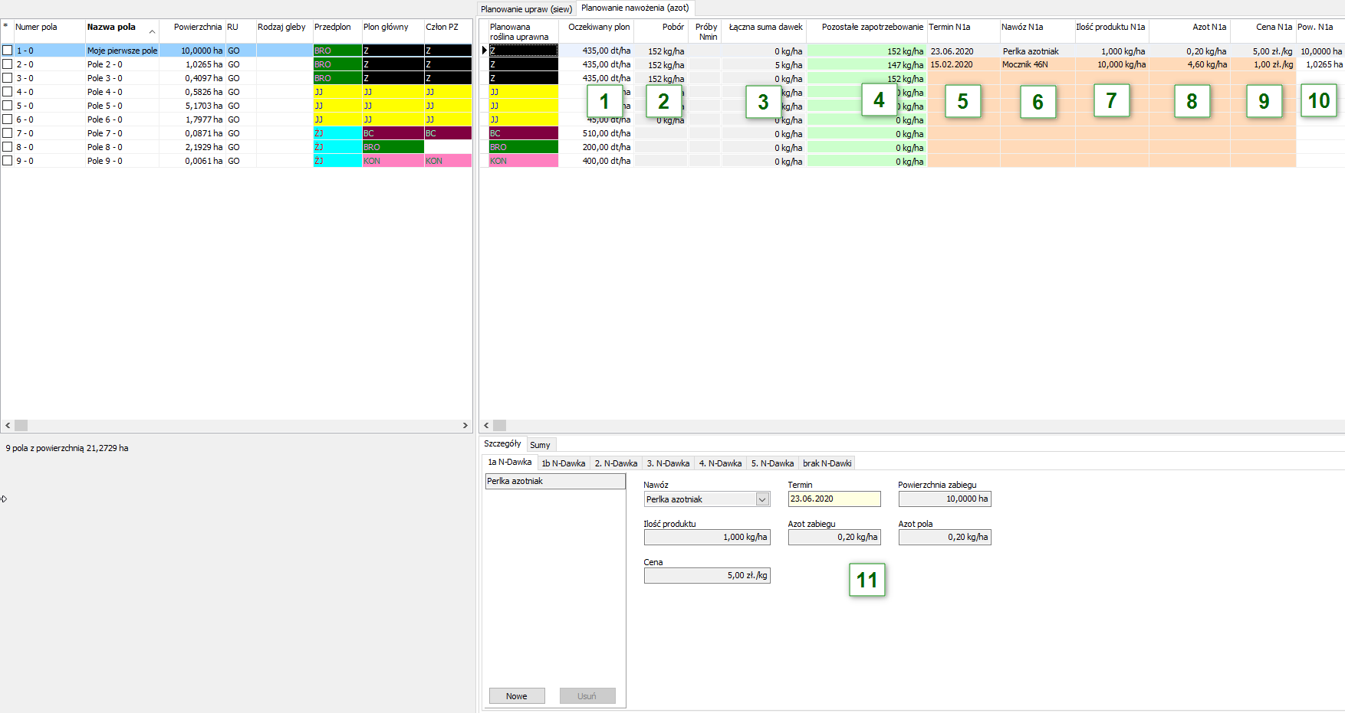Click left arrow of fields list scrollbar
This screenshot has height=713, width=1345.
8,425
